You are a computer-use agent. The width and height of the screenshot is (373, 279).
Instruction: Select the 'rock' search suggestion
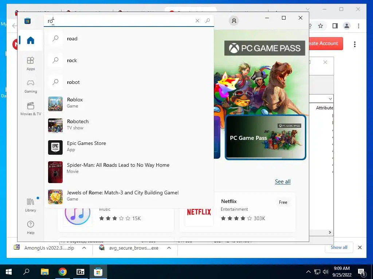[x=129, y=60]
